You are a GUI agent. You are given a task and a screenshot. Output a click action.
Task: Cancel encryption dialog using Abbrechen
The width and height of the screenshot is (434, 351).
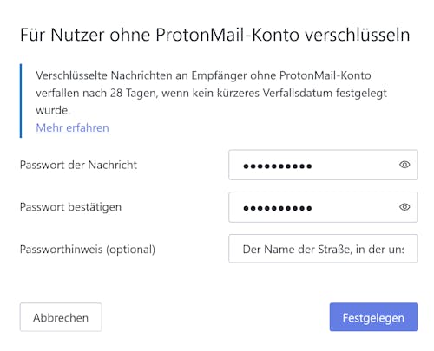pyautogui.click(x=61, y=317)
